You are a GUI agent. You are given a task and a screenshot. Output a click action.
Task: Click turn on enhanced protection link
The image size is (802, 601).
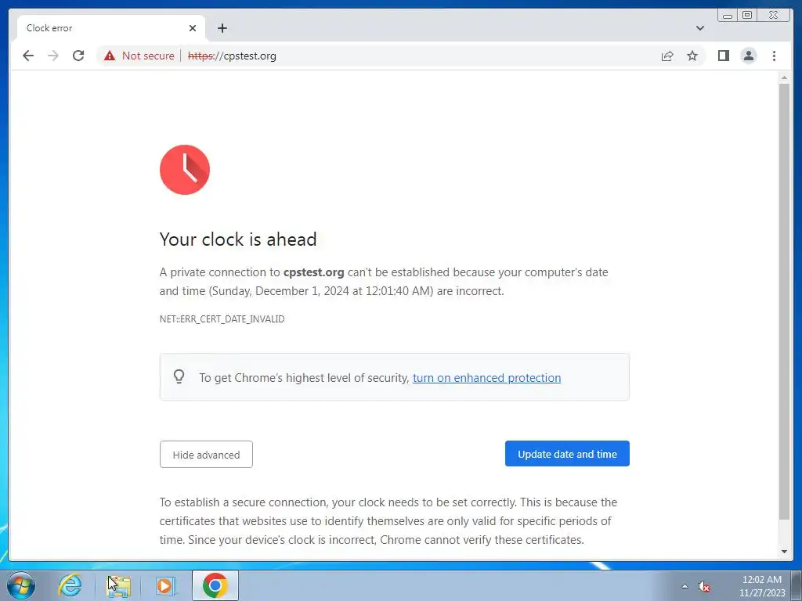pos(486,378)
